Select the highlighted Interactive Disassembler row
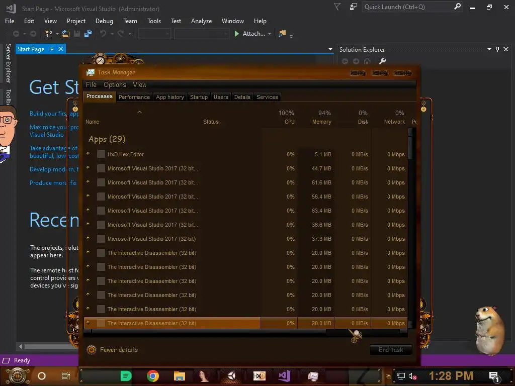515x386 pixels. [245, 323]
